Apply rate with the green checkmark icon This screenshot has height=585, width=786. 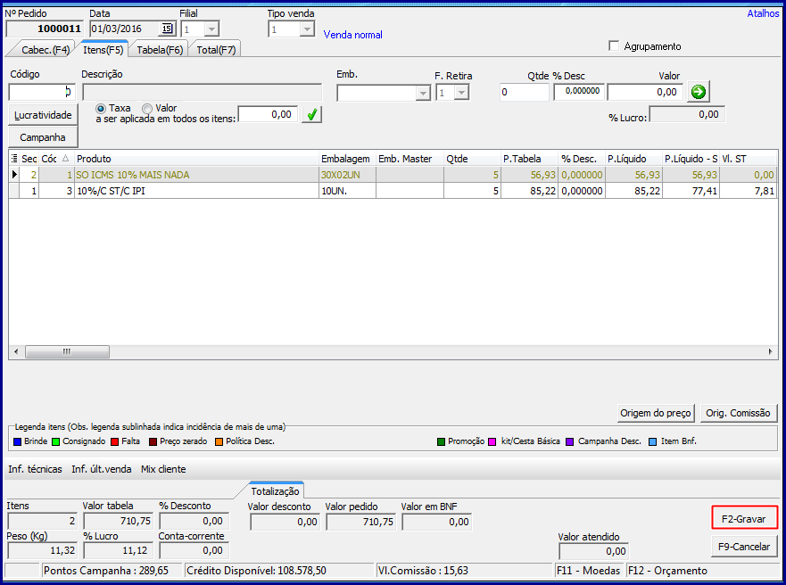point(311,115)
